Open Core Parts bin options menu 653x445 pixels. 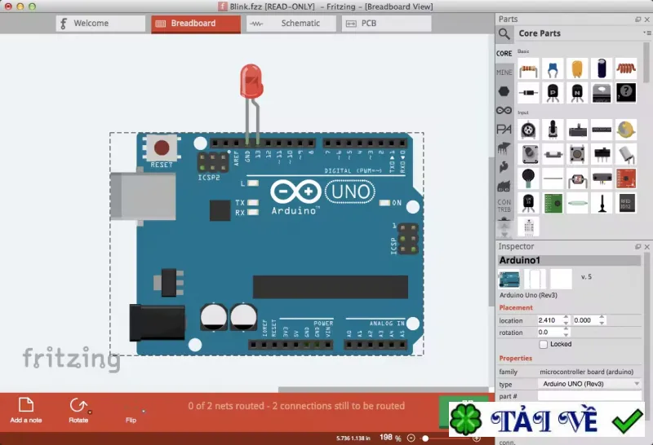646,33
